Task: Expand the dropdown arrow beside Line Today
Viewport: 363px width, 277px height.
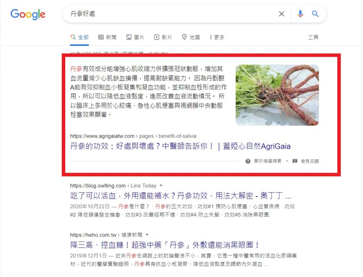Action: pos(161,185)
